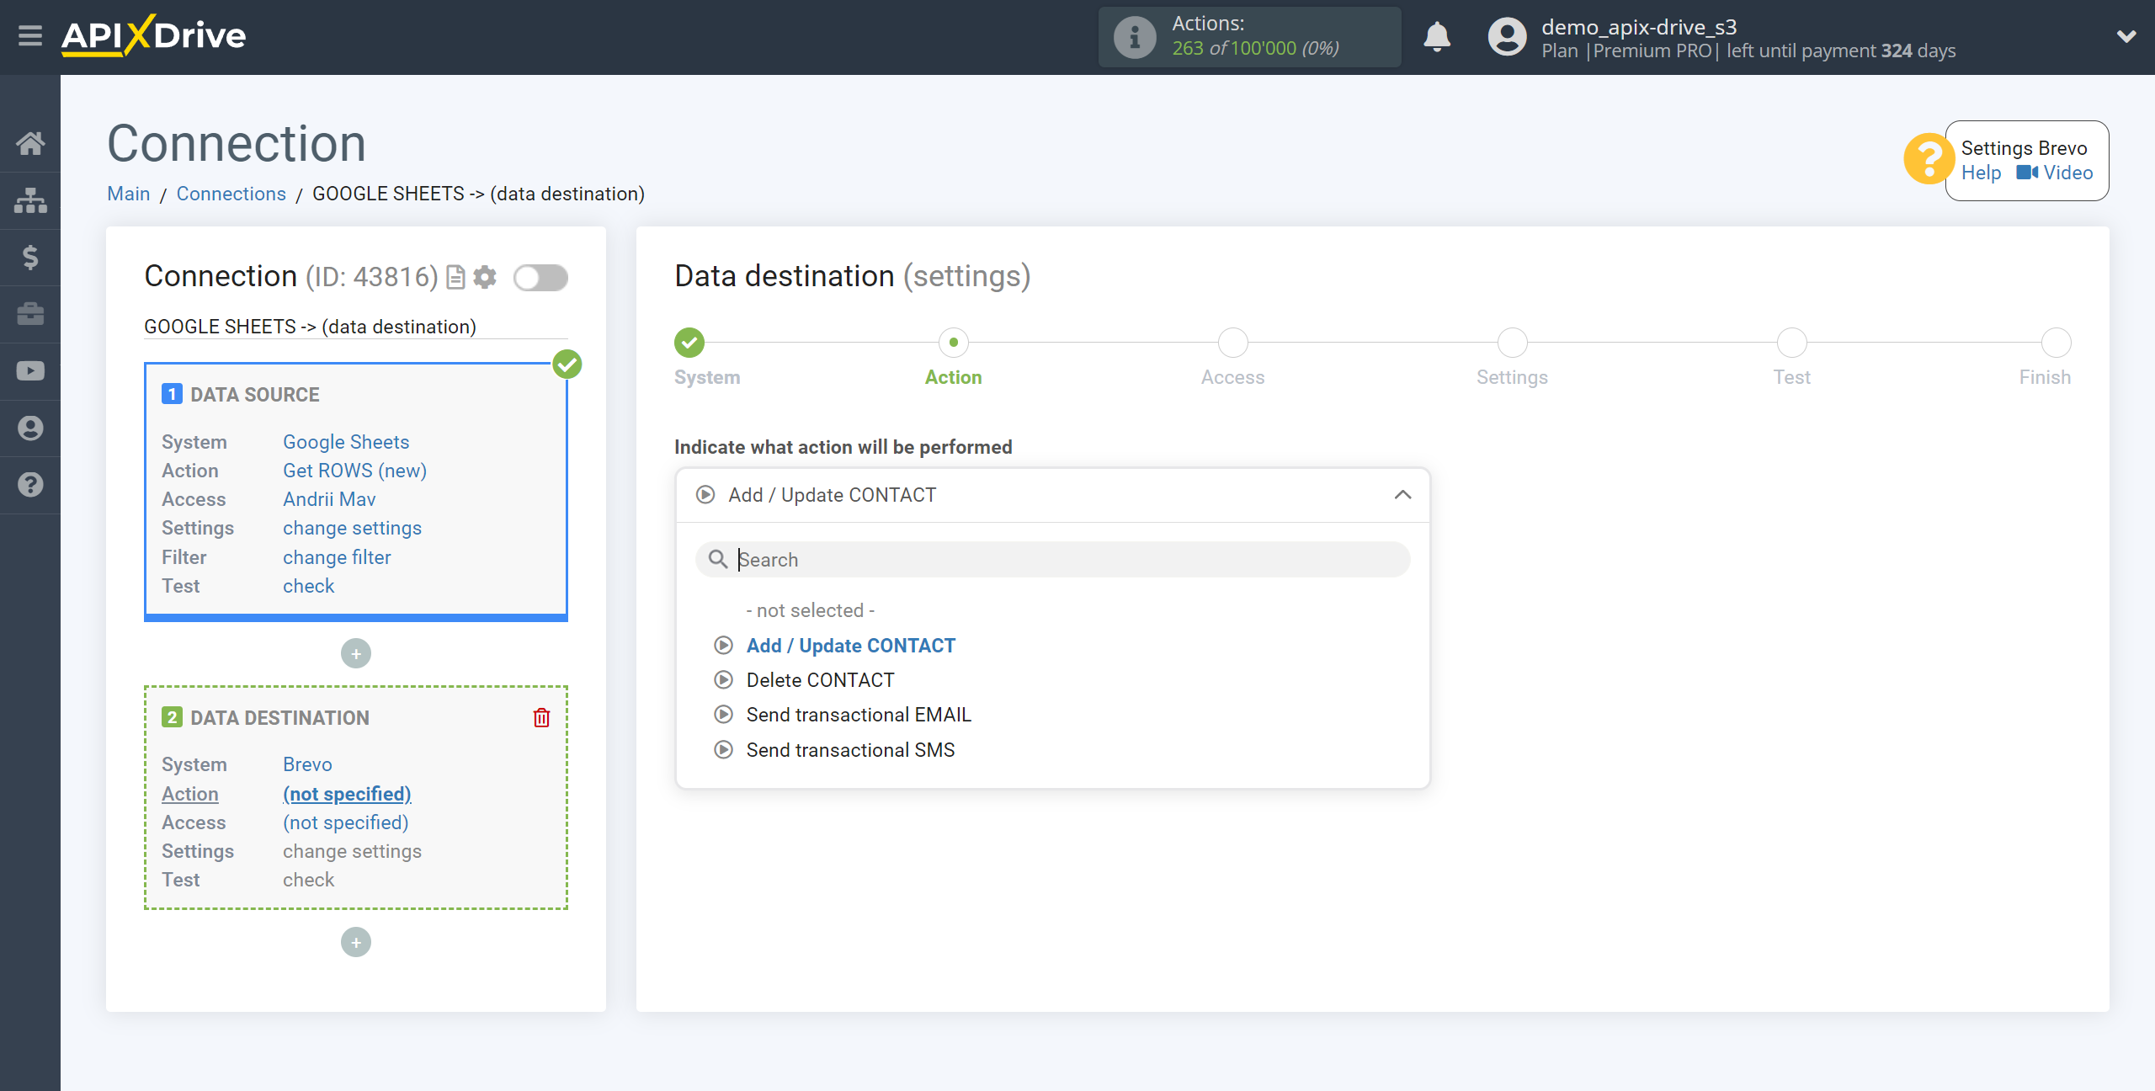Go to Home via sidebar icon
The width and height of the screenshot is (2155, 1091).
tap(30, 143)
